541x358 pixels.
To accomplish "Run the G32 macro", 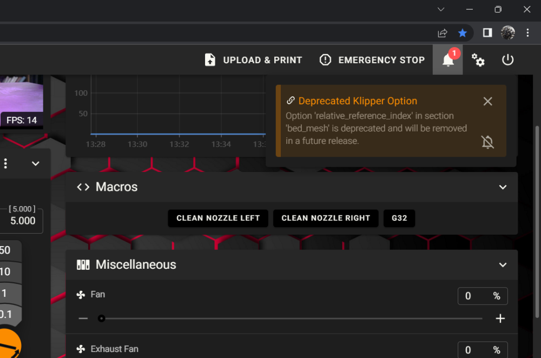I will (x=399, y=218).
